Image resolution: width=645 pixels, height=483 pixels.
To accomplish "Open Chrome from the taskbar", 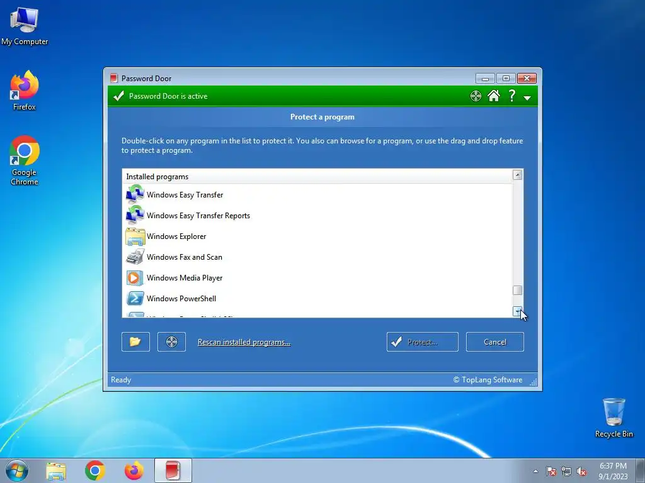I will pos(95,470).
